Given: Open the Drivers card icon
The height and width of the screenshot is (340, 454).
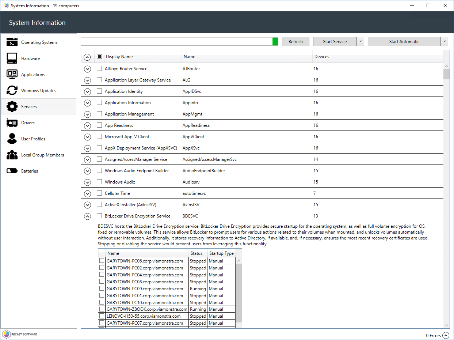Looking at the screenshot, I should point(12,123).
